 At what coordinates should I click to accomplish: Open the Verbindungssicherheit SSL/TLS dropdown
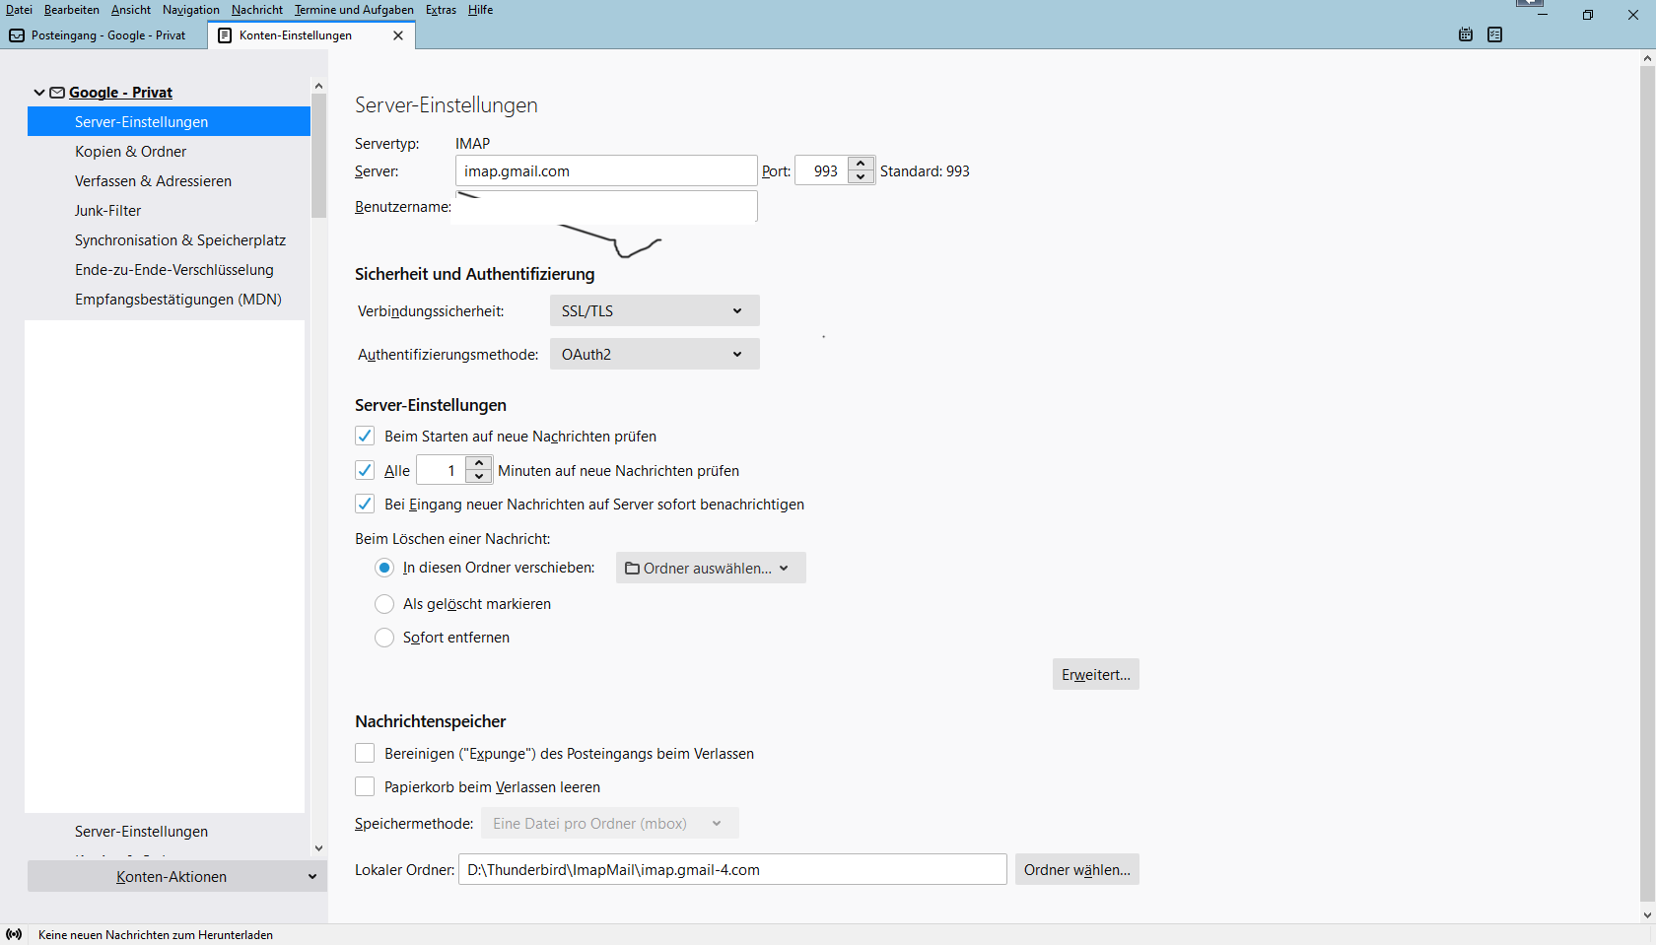tap(655, 310)
